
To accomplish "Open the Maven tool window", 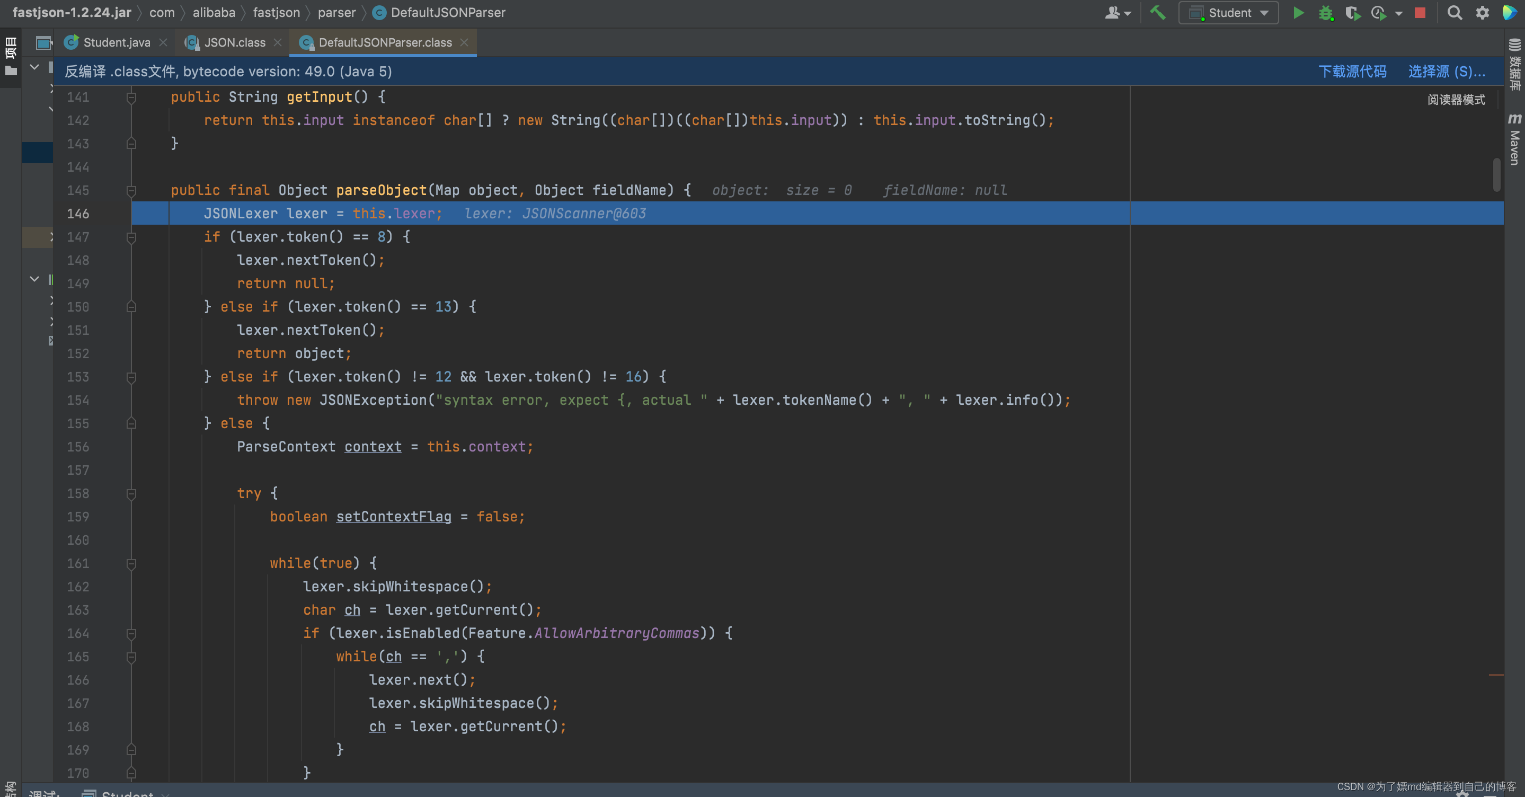I will 1515,139.
